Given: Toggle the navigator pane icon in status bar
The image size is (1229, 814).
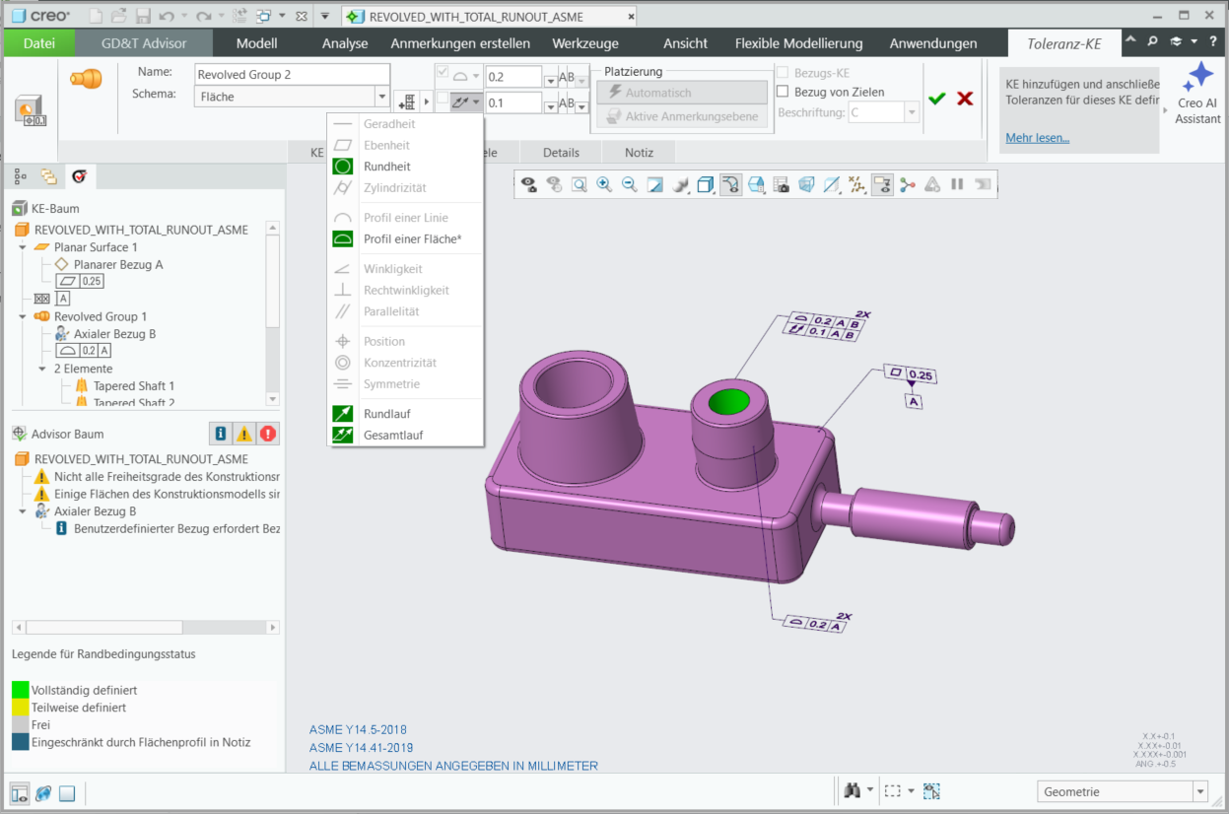Looking at the screenshot, I should coord(19,792).
